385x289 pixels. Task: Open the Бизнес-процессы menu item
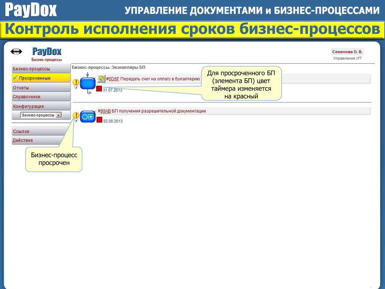pos(41,69)
